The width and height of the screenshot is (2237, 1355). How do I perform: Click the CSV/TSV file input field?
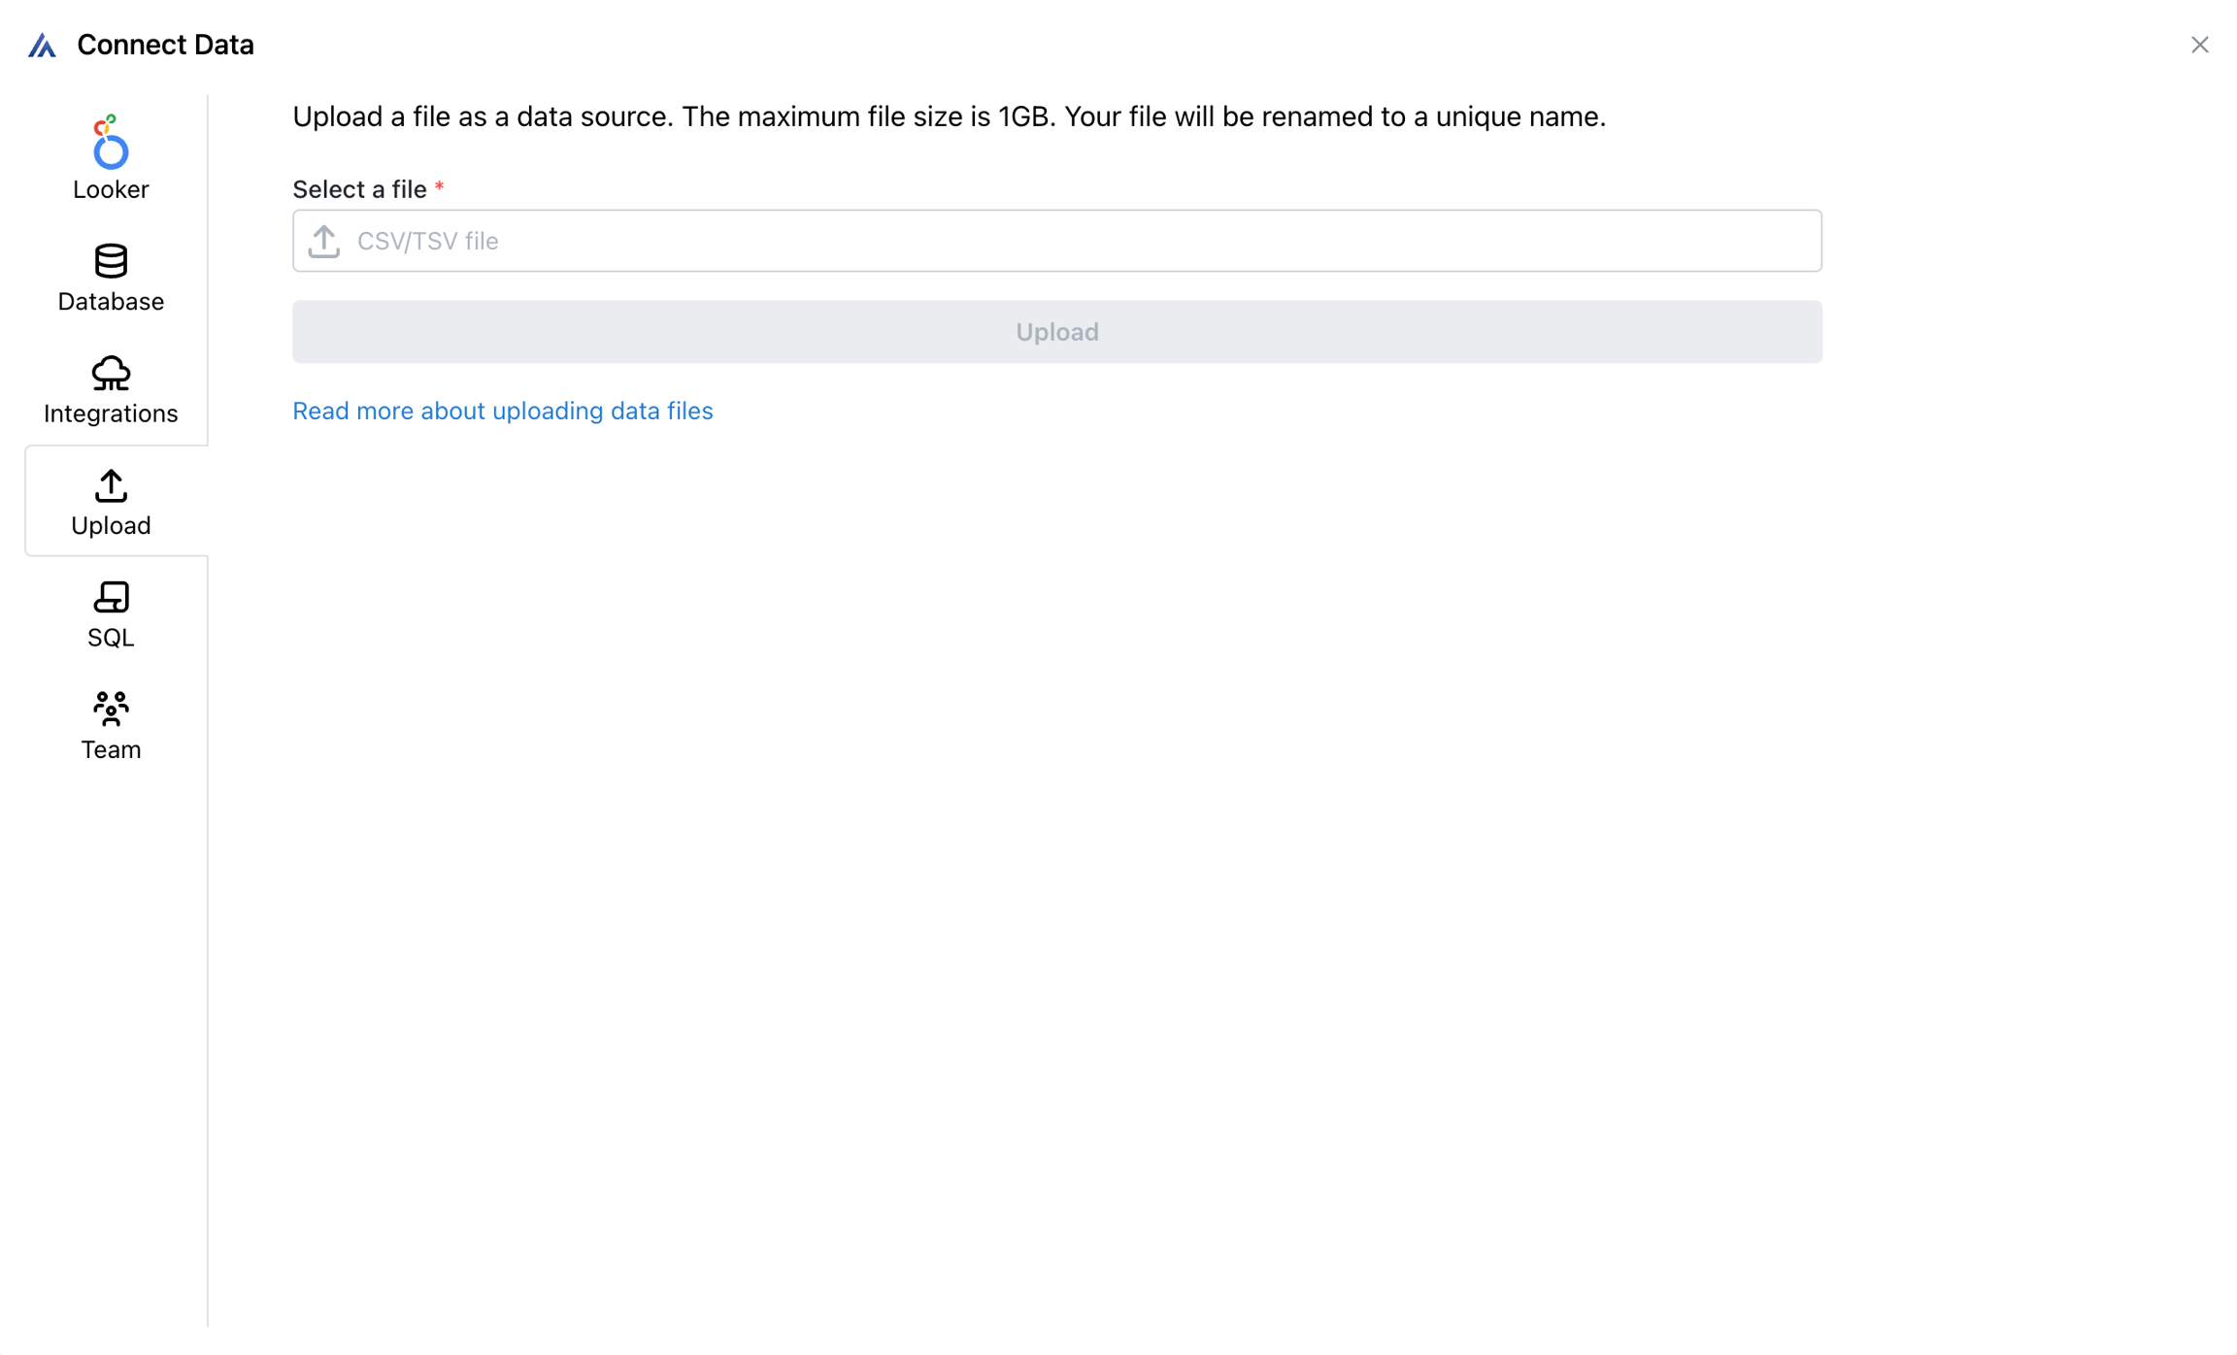pos(1056,241)
